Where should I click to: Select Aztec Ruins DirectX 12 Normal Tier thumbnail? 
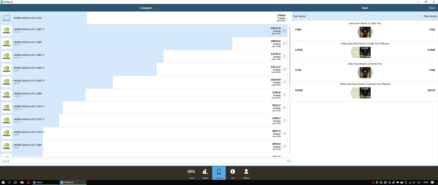(x=365, y=73)
